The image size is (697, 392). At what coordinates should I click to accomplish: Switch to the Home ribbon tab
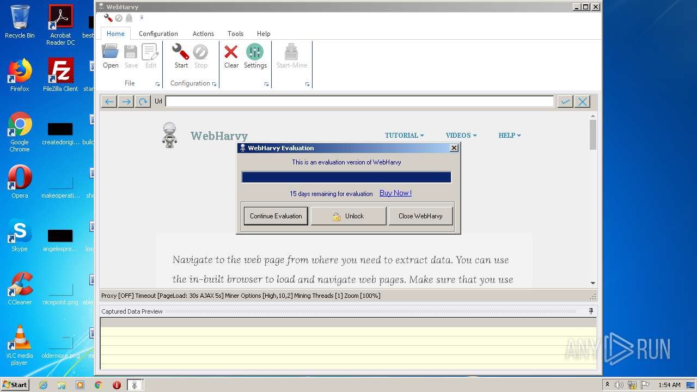pyautogui.click(x=115, y=33)
